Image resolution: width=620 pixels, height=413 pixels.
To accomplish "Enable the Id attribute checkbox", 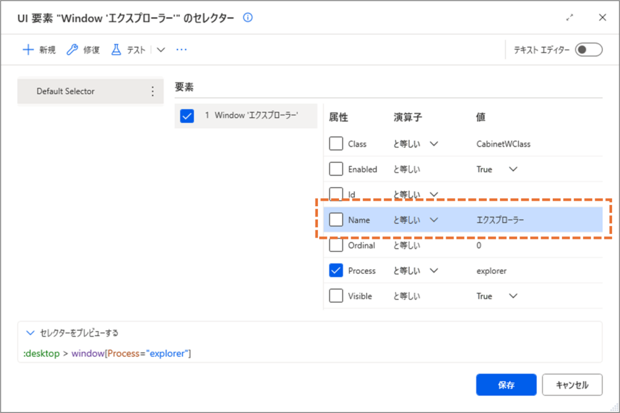I will [x=335, y=193].
